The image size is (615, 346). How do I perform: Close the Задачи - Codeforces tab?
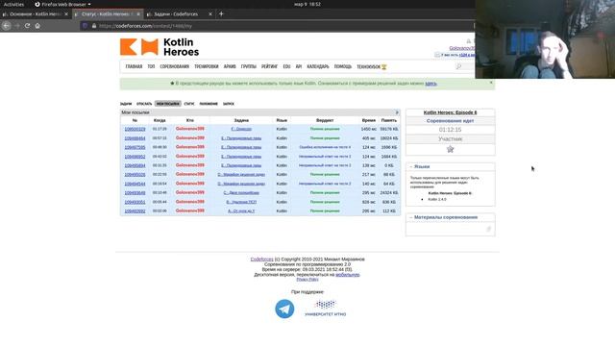tap(210, 14)
